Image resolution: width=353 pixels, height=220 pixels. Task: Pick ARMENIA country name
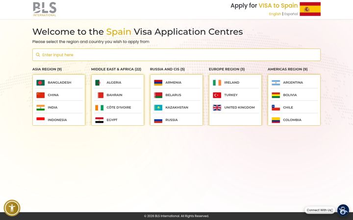[174, 83]
